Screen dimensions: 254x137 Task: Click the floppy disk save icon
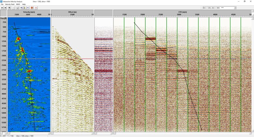[18, 7]
